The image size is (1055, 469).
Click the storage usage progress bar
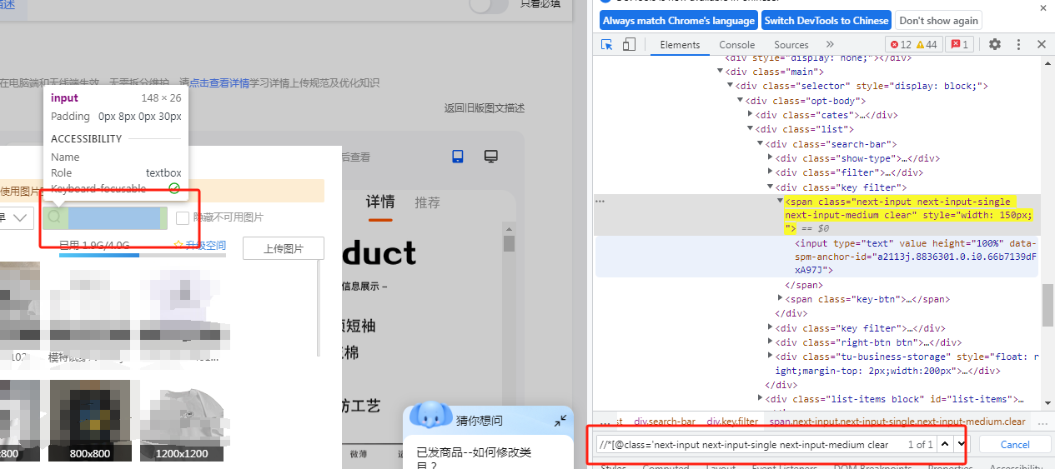click(143, 256)
